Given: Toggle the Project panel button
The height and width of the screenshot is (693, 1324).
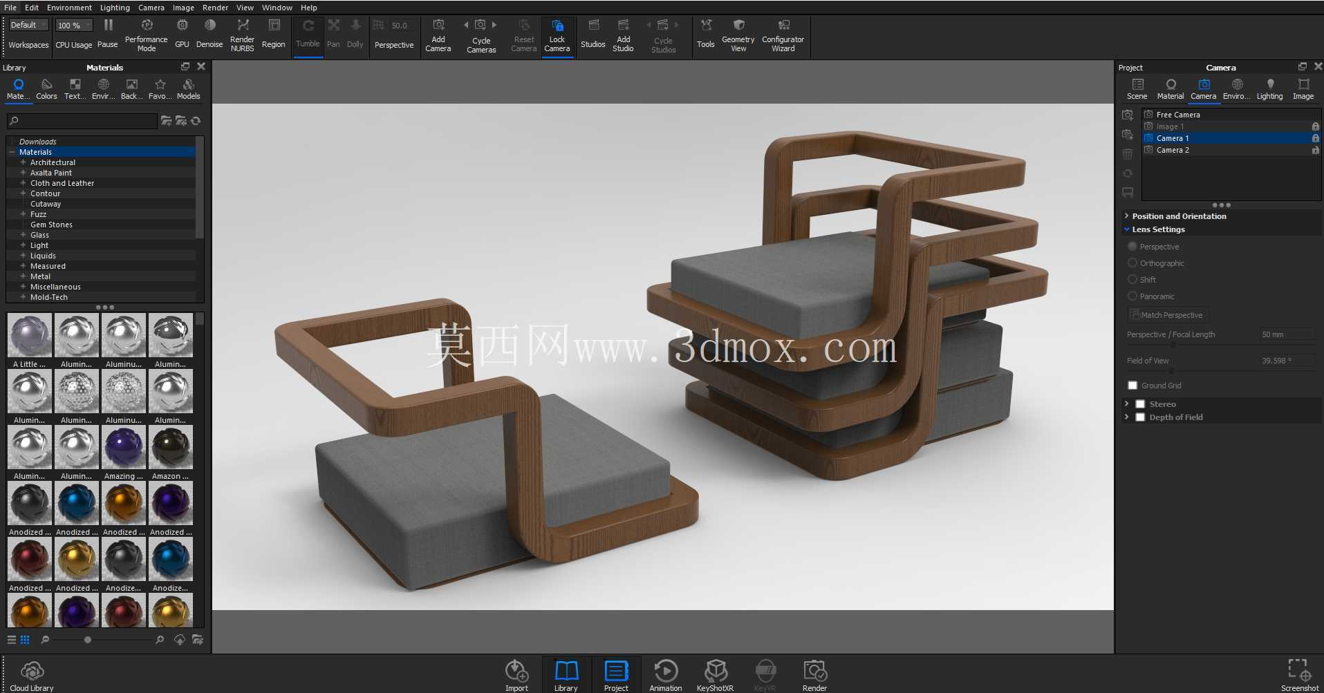Looking at the screenshot, I should (616, 675).
